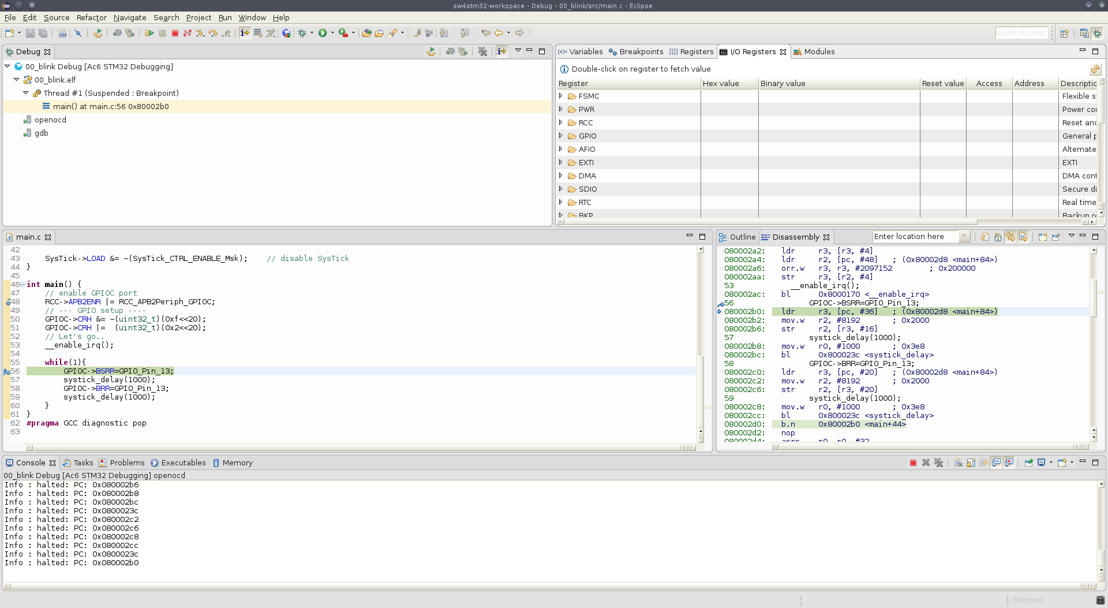Toggle Scroll Lock in the Console
1108x608 pixels.
(971, 462)
